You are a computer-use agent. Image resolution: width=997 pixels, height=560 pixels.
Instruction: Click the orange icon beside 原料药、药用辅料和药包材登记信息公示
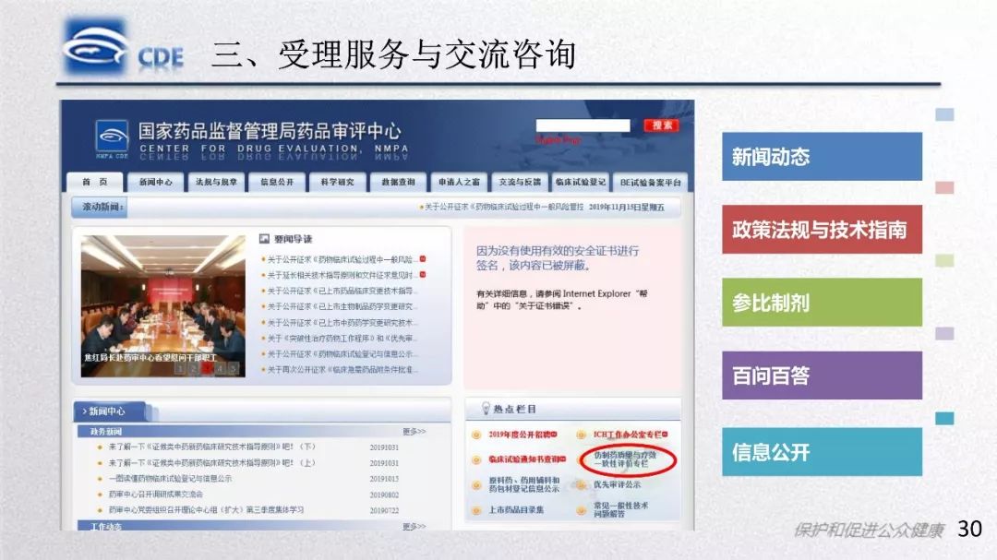(476, 485)
